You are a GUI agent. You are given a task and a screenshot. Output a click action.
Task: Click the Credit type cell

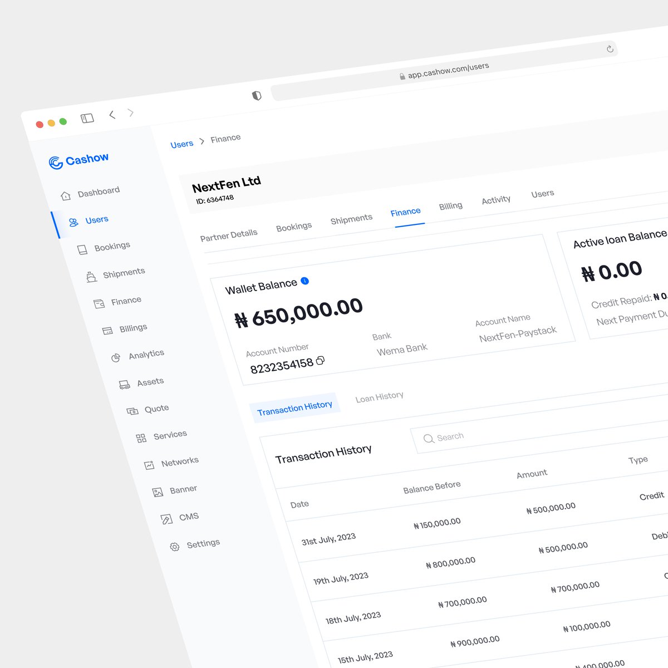[x=651, y=495]
